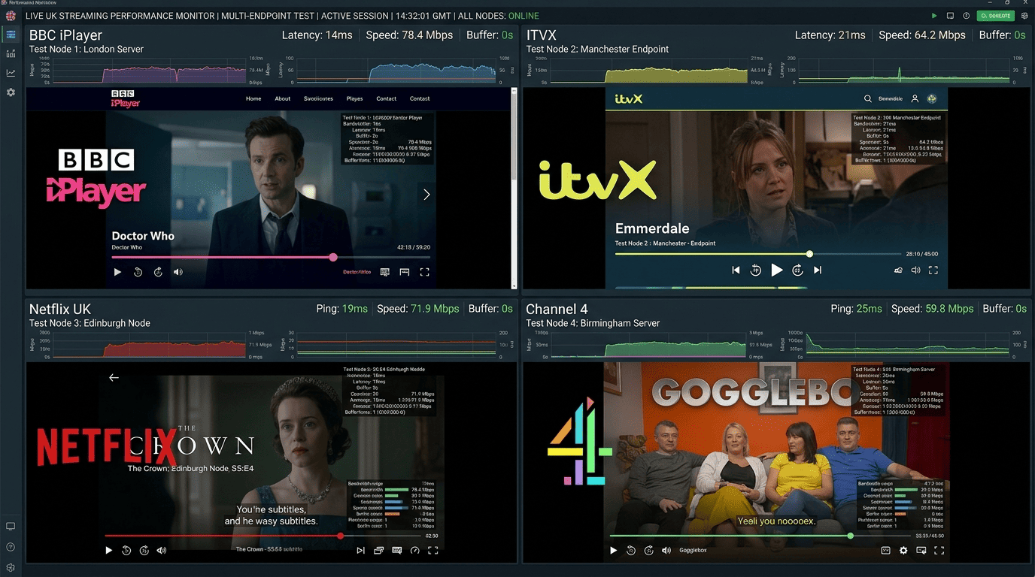Image resolution: width=1035 pixels, height=577 pixels.
Task: Open the Channel 4 cast screen icon
Action: click(x=921, y=551)
